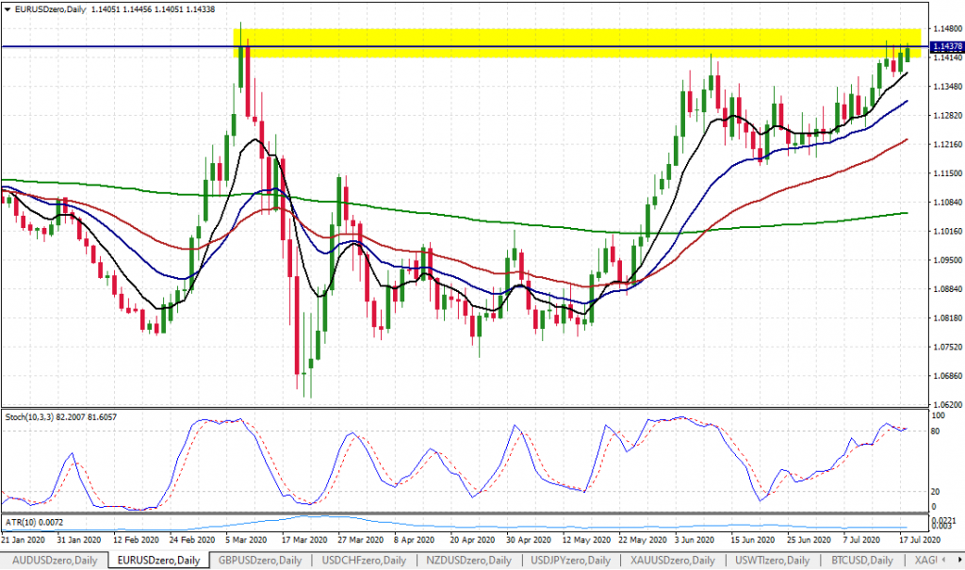This screenshot has width=965, height=570.
Task: Open the GBPUSDzero,Daily chart tab
Action: pyautogui.click(x=263, y=561)
